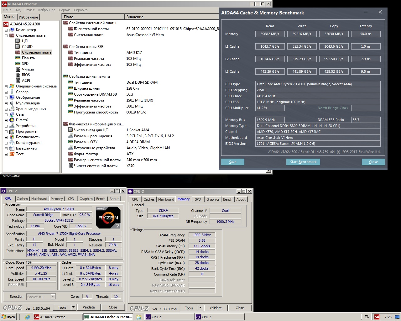This screenshot has width=401, height=321.
Task: Open Tools dropdown arrow in the CPU-tab CPU-Z window
Action: coord(73,308)
